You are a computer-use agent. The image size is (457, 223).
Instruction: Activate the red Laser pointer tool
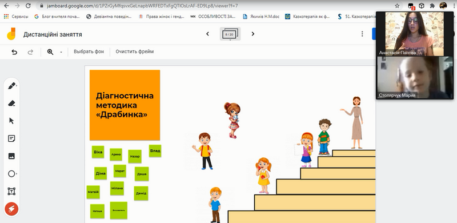point(11,209)
